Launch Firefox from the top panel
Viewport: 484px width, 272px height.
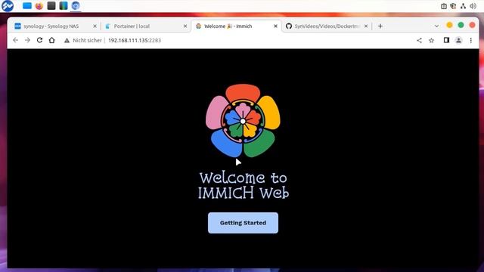39,5
